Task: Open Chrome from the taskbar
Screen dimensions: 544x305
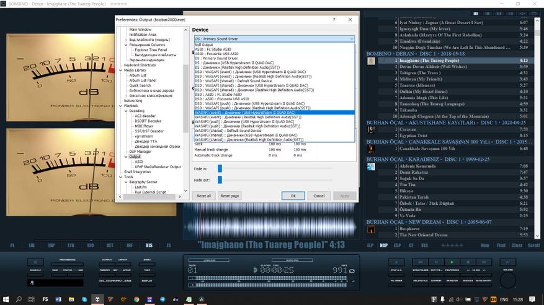Action: tap(136, 299)
